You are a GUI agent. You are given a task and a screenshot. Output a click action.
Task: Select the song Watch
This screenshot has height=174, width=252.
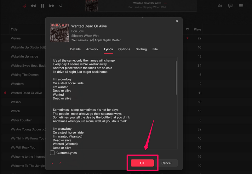click(x=15, y=111)
